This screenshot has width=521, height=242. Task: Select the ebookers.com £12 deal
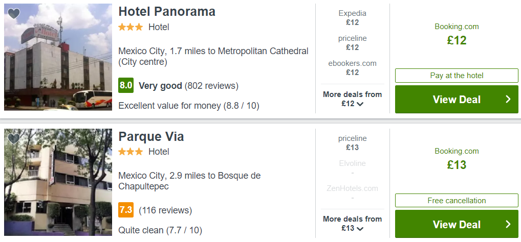point(352,67)
